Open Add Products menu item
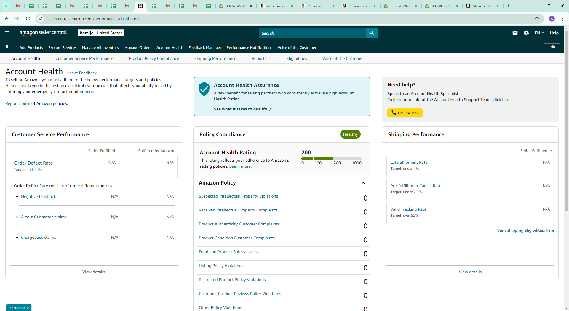Viewport: 569px width, 311px height. point(31,47)
